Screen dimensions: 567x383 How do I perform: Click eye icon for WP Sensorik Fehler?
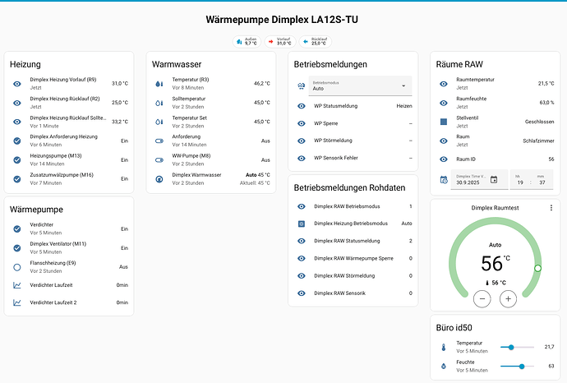coord(302,158)
